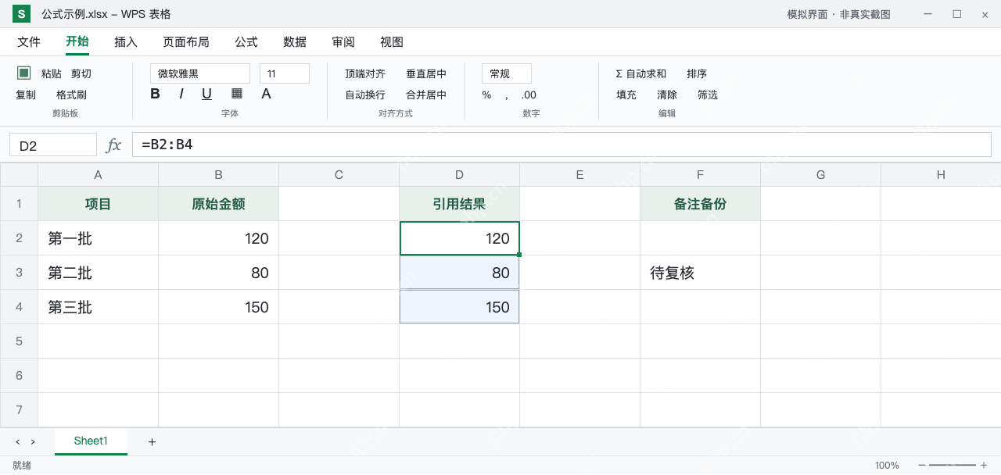Click Σ 自动求和 button

(x=641, y=73)
